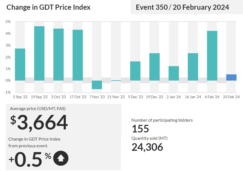Click the blue 20 Feb '24 bar
This screenshot has height=171, width=243.
click(x=231, y=77)
